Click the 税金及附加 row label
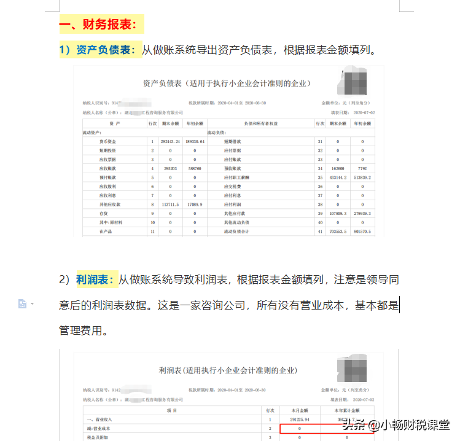Image resolution: width=460 pixels, height=441 pixels. point(98,437)
